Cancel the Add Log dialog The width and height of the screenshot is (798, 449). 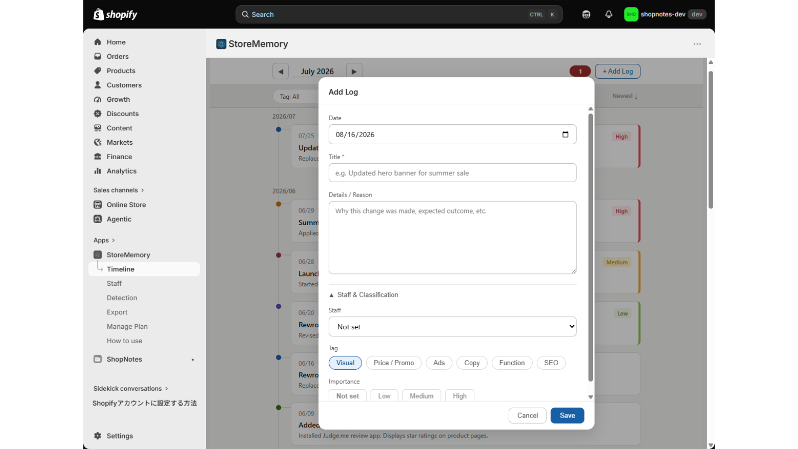point(527,416)
